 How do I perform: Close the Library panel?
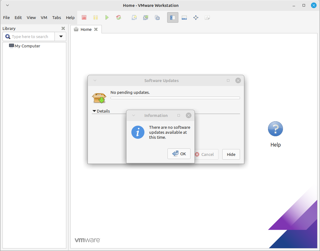[x=63, y=28]
